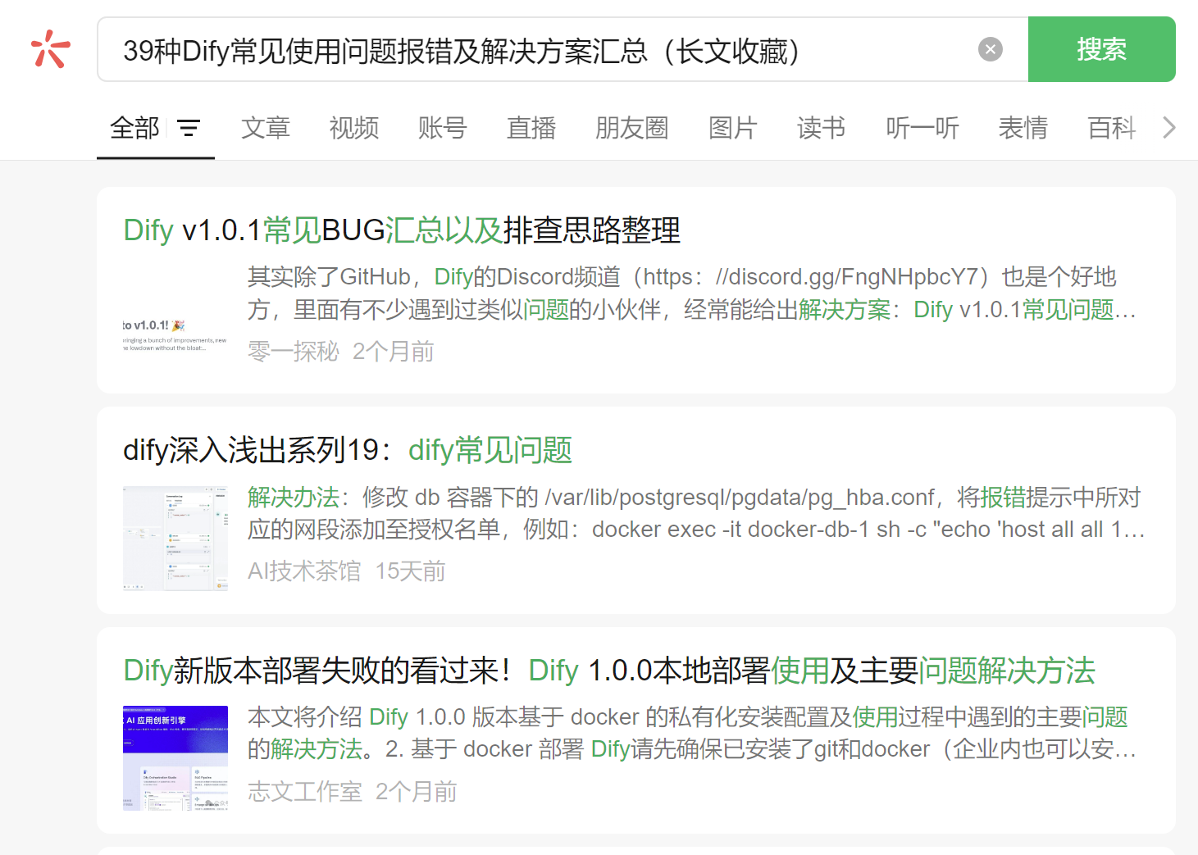Screen dimensions: 1198x855
Task: Switch to the 朋友圈 tab
Action: click(632, 128)
